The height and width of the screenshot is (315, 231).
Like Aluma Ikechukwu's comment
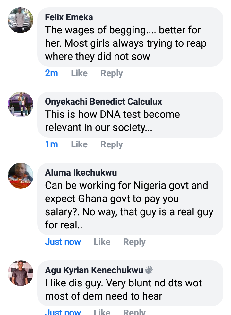click(x=102, y=242)
